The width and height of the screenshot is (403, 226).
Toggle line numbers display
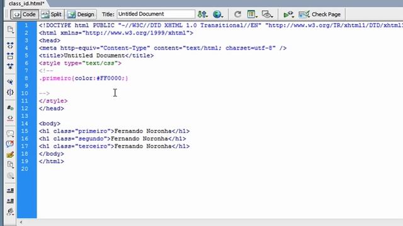pyautogui.click(x=10, y=108)
